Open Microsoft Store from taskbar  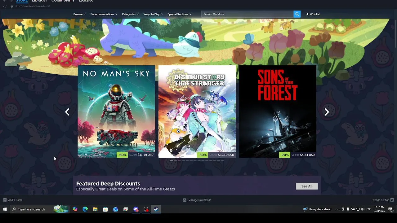click(x=105, y=209)
